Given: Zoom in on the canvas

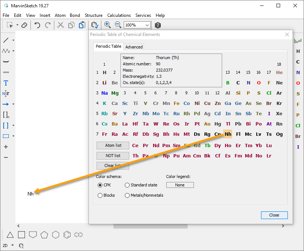Looking at the screenshot, I should [x=107, y=25].
